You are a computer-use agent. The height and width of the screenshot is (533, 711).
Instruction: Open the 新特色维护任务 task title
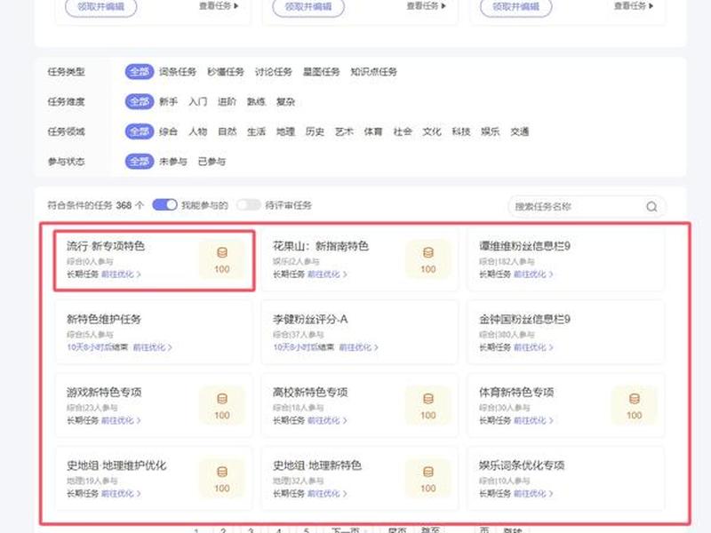(104, 319)
